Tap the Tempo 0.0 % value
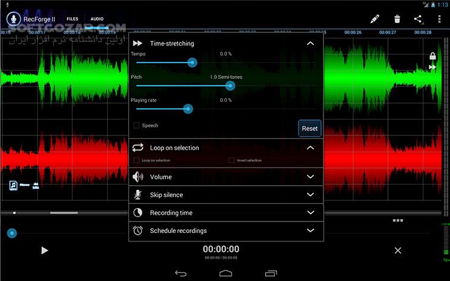The image size is (450, 281). [x=226, y=54]
